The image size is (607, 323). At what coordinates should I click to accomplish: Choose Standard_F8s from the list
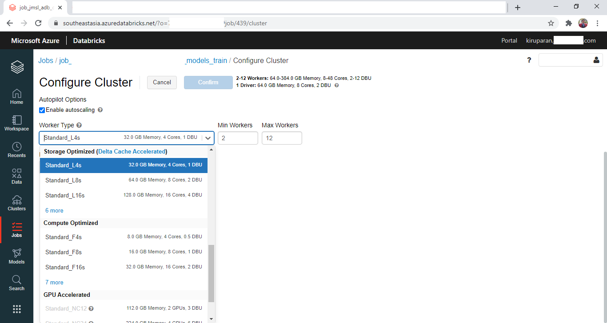(124, 252)
